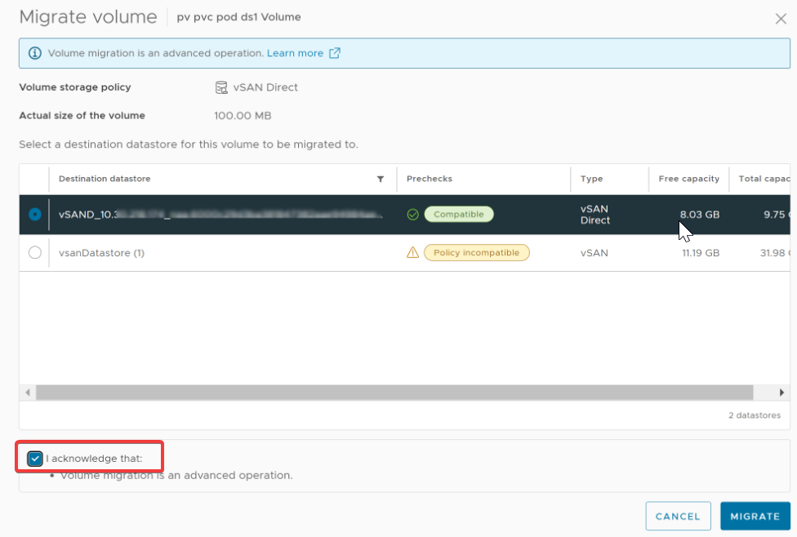Close the Migrate volume dialog with the X

click(781, 18)
